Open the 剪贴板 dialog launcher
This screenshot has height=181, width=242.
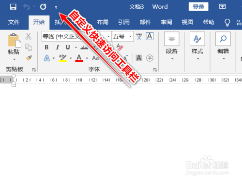tap(34, 70)
